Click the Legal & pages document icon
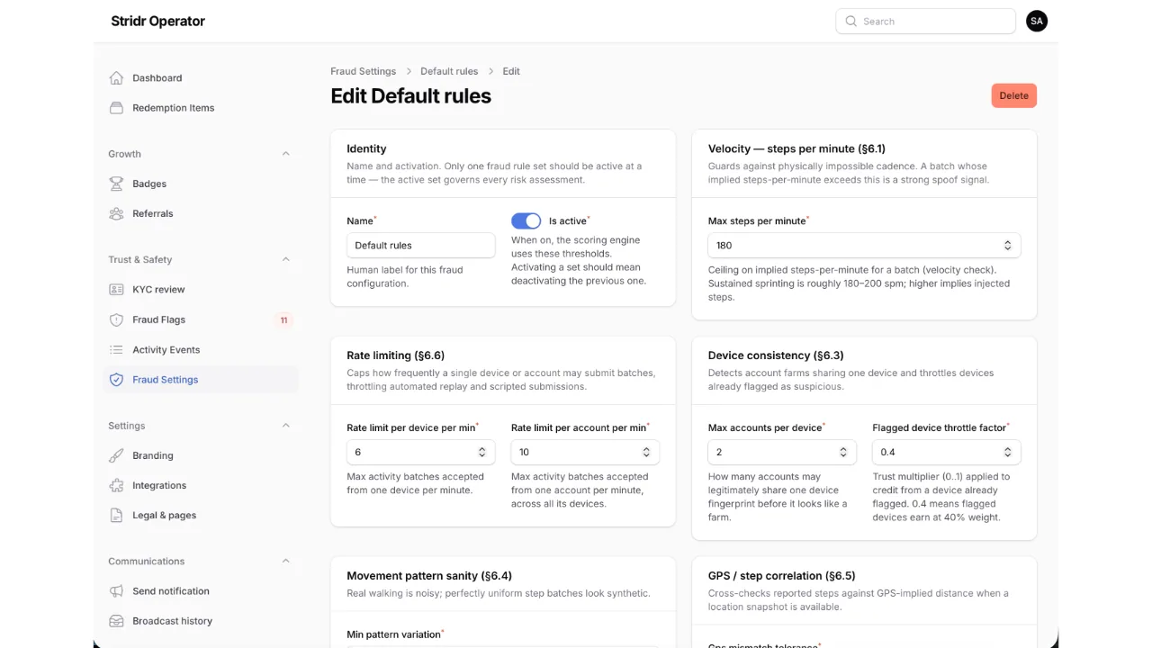 tap(116, 516)
